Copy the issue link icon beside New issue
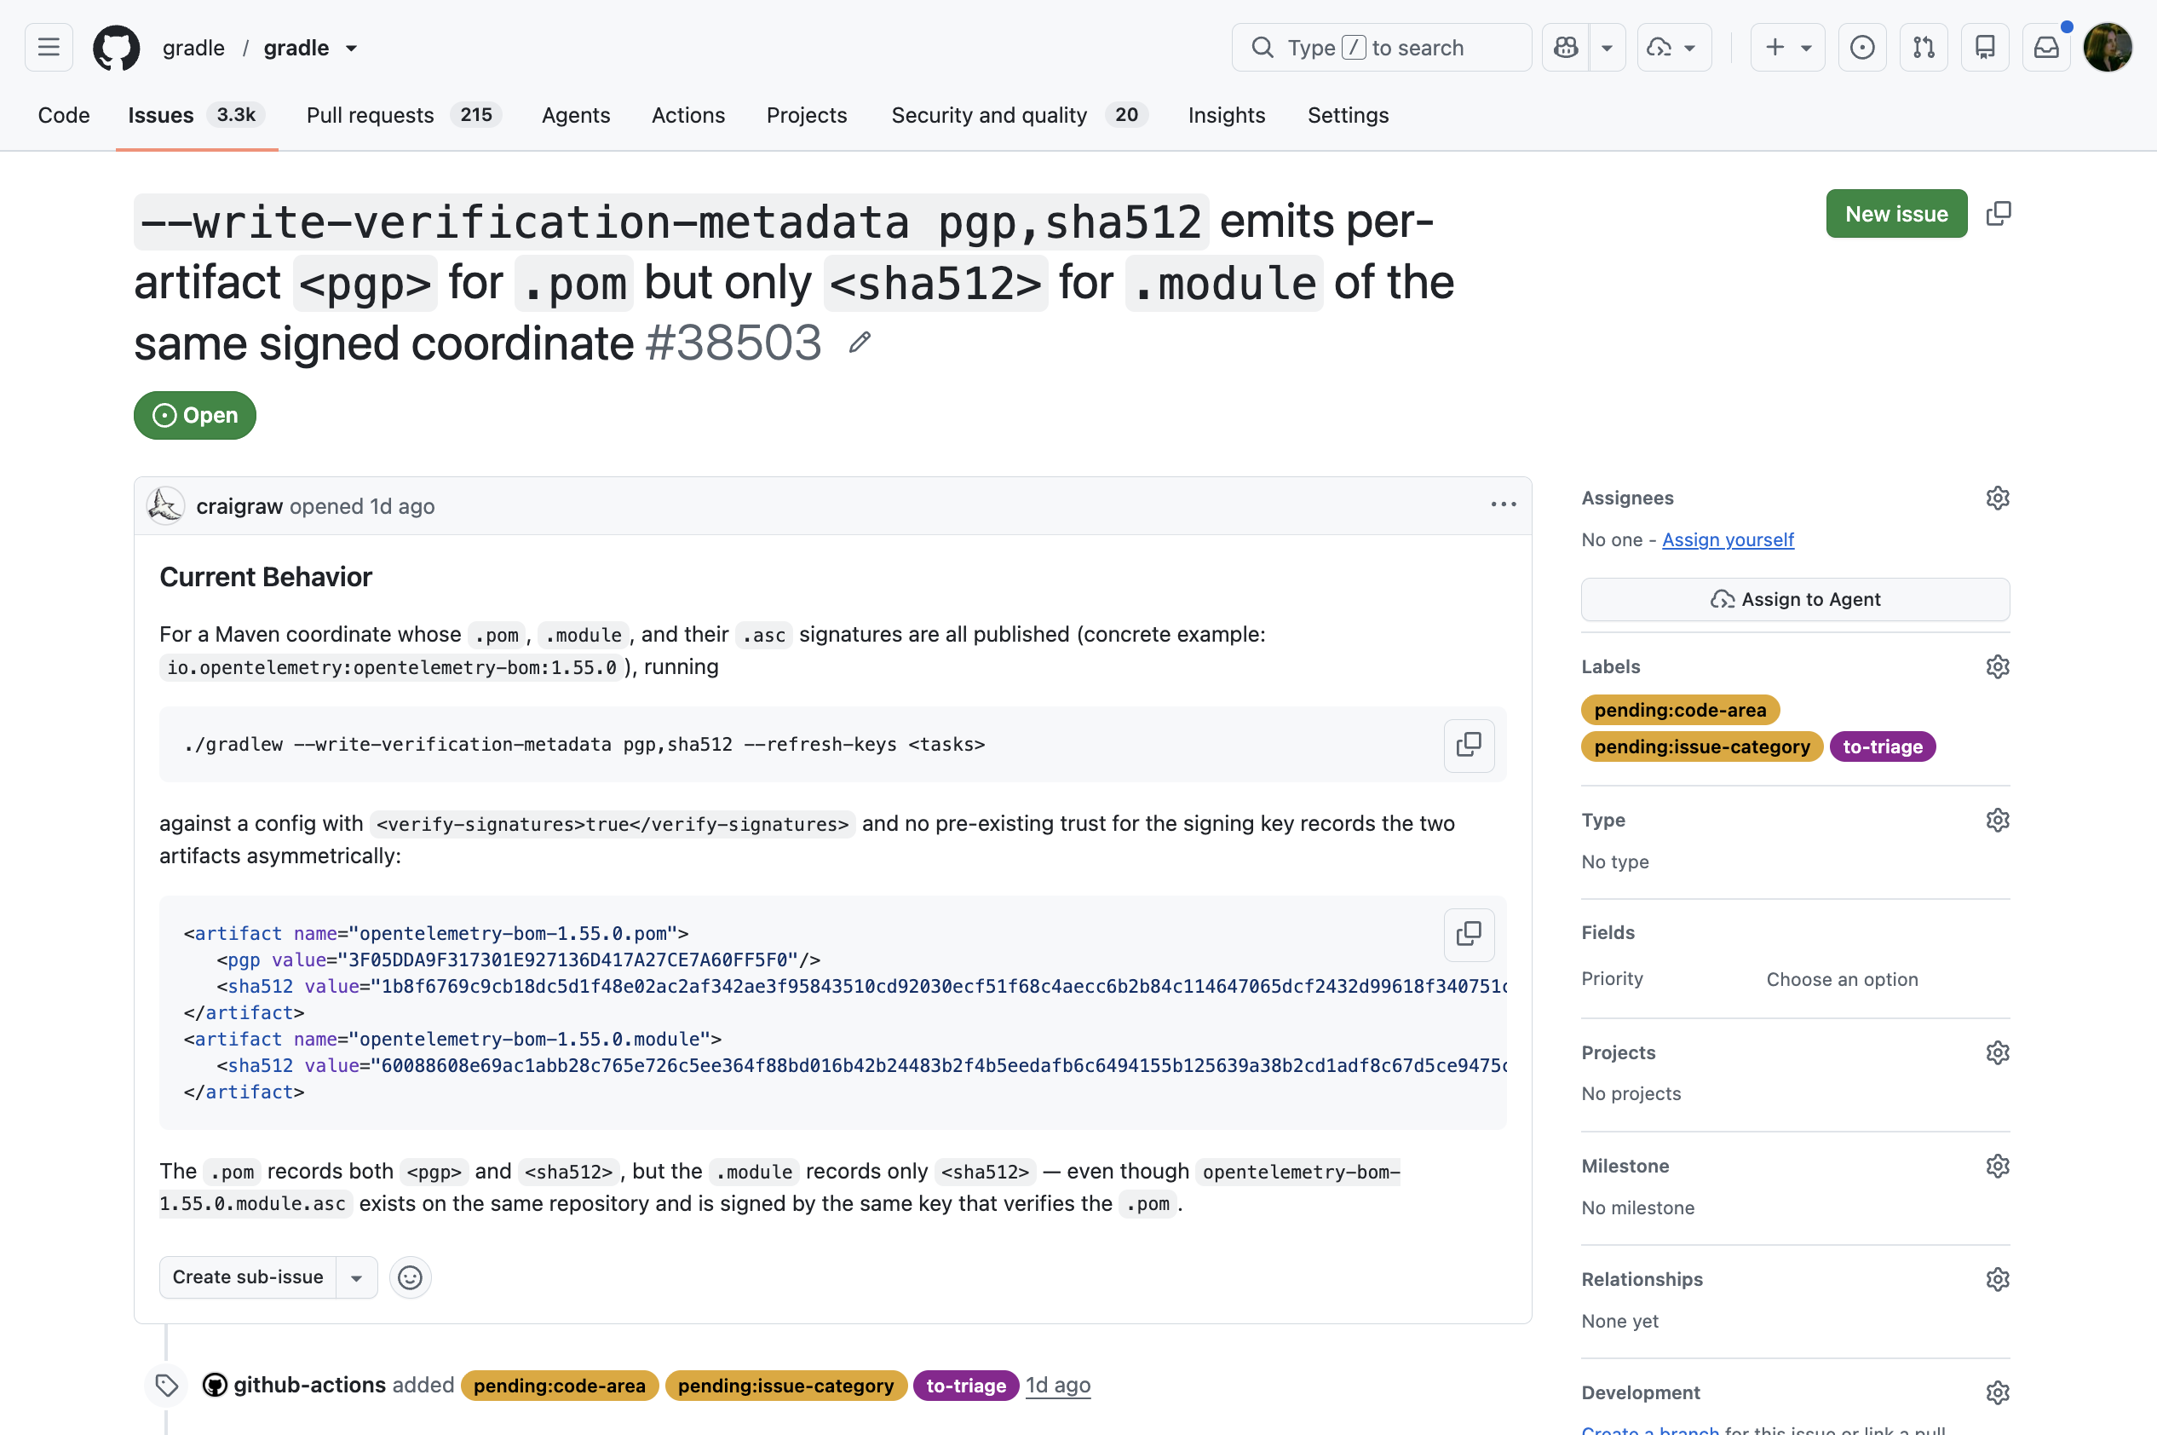The image size is (2157, 1435). point(1999,213)
